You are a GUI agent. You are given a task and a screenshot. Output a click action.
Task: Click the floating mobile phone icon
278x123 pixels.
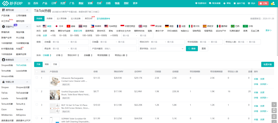click(x=274, y=111)
